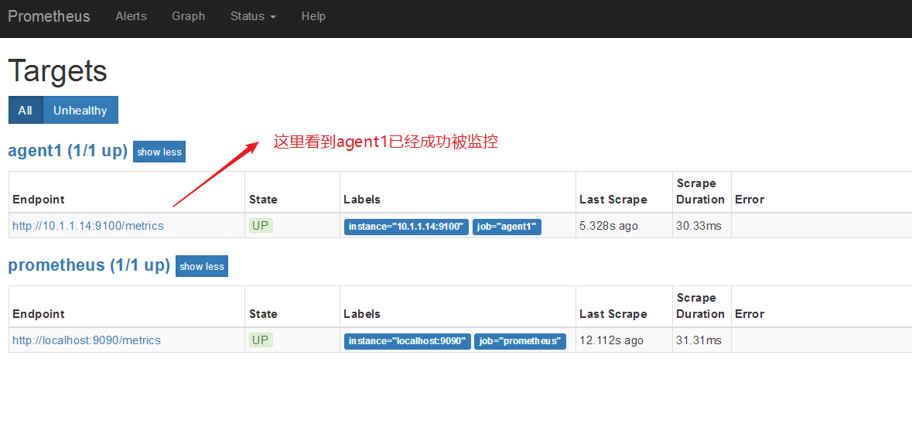The height and width of the screenshot is (427, 912).
Task: Collapse prometheus group with show less
Action: coord(202,266)
